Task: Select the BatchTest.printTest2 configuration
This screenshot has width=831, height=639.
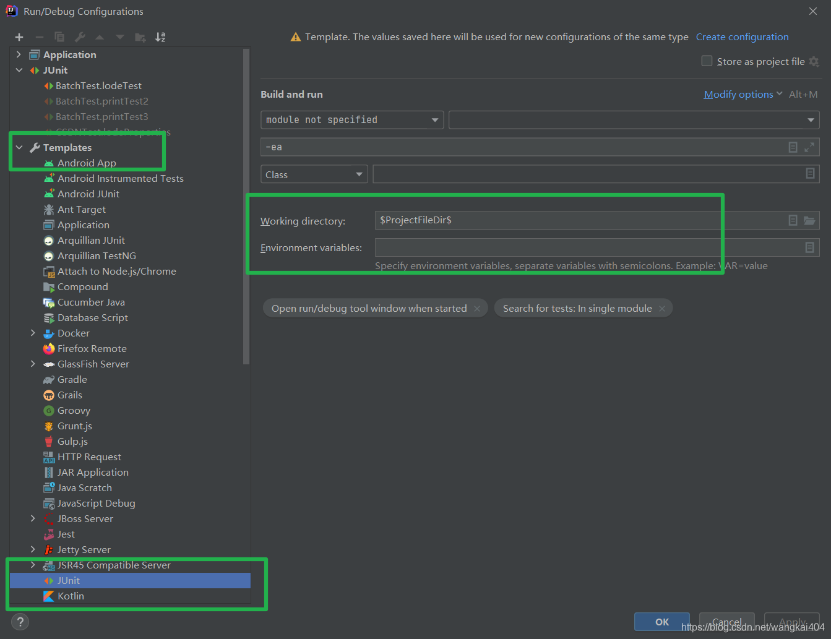Action: click(101, 101)
